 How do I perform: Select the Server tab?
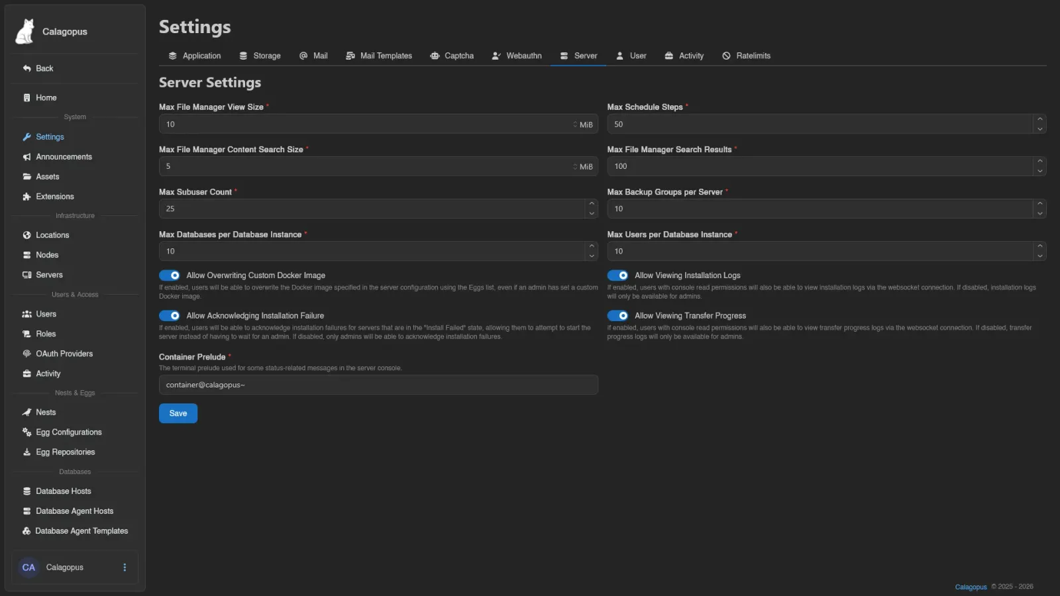tap(578, 56)
